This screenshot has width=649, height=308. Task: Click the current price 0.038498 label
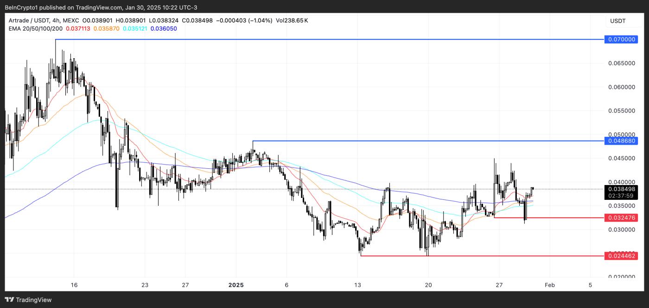621,189
